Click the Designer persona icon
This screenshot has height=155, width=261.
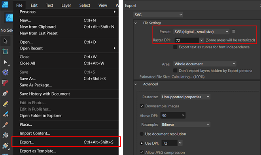(x=9, y=18)
